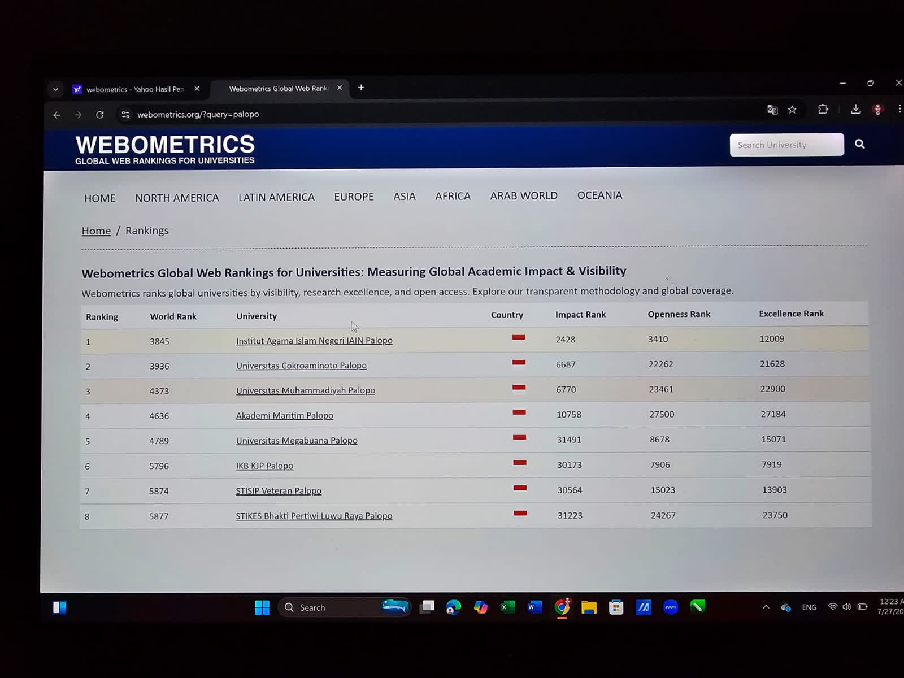Screen dimensions: 904x678
Task: Open Universitas Cokroaminoto Palopo link
Action: 301,366
